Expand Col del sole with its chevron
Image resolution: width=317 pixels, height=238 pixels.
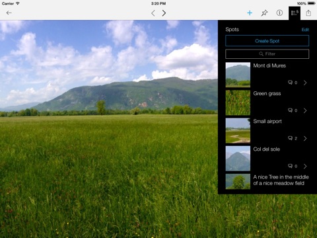(x=305, y=166)
